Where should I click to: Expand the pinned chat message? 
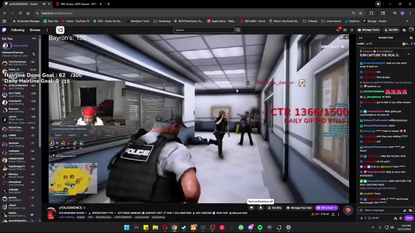[x=409, y=54]
